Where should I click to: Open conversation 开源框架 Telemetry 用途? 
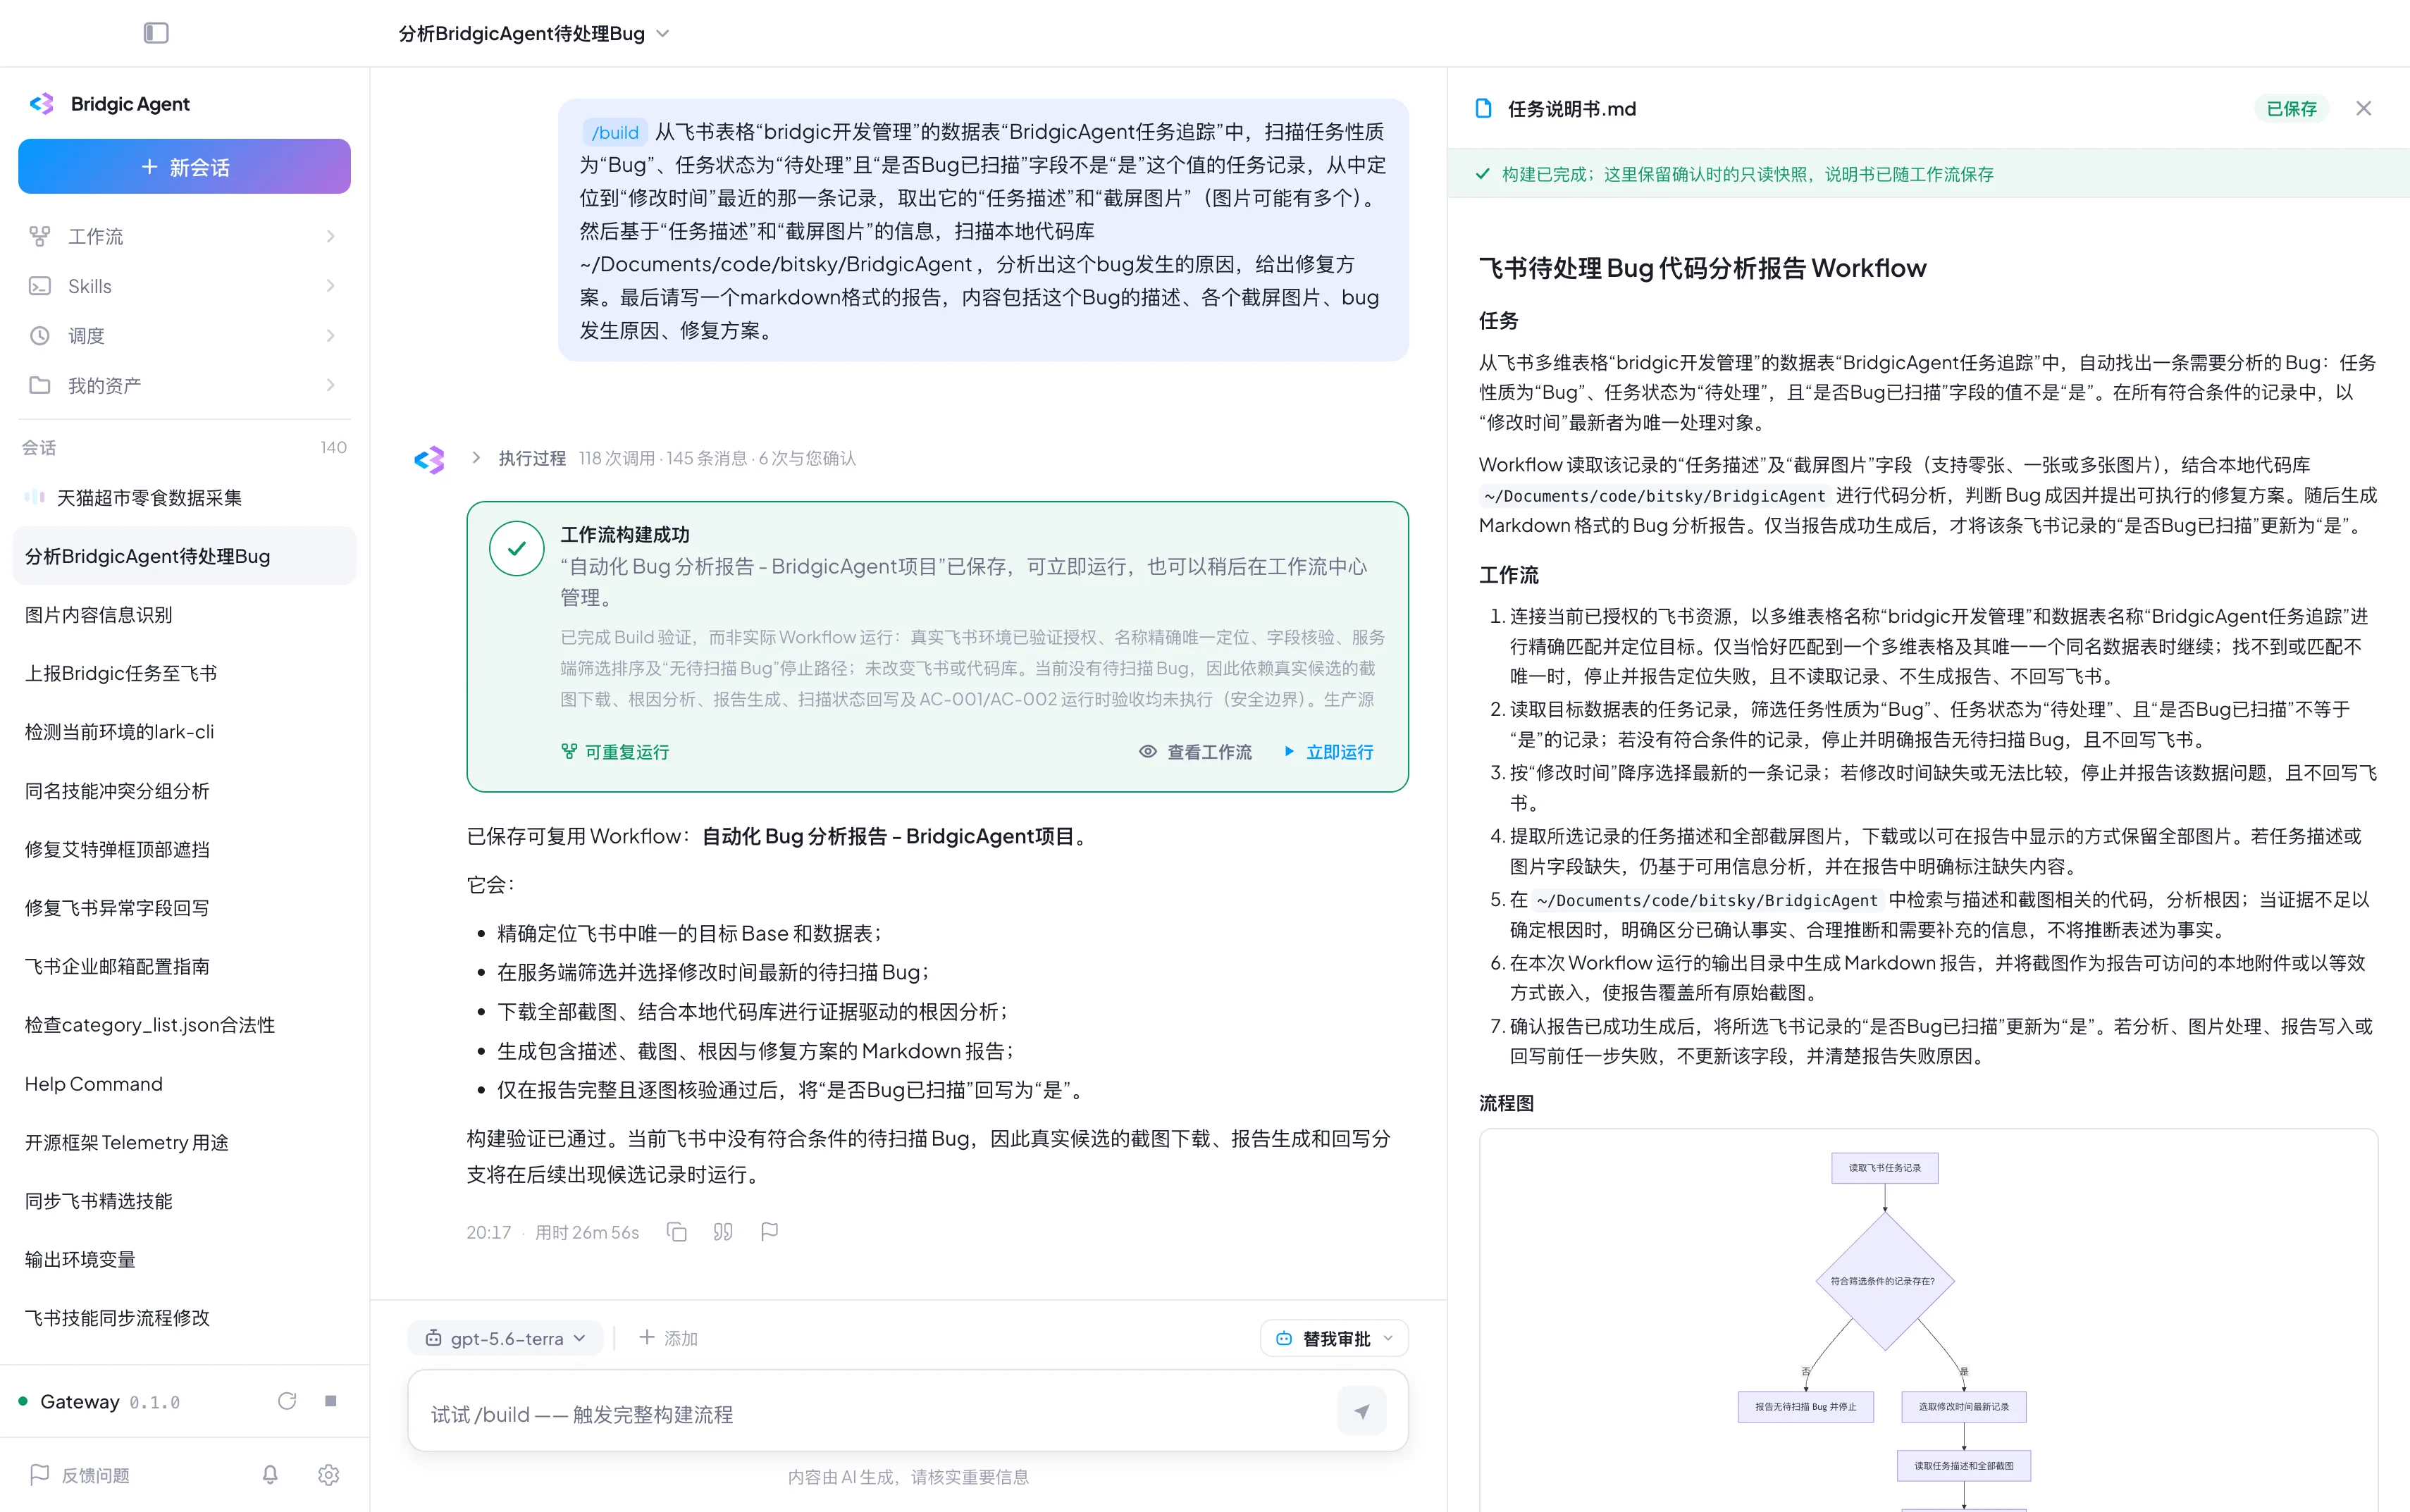pos(185,1142)
